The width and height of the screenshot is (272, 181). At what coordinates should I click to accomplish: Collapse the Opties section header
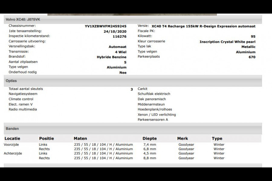(x=11, y=81)
